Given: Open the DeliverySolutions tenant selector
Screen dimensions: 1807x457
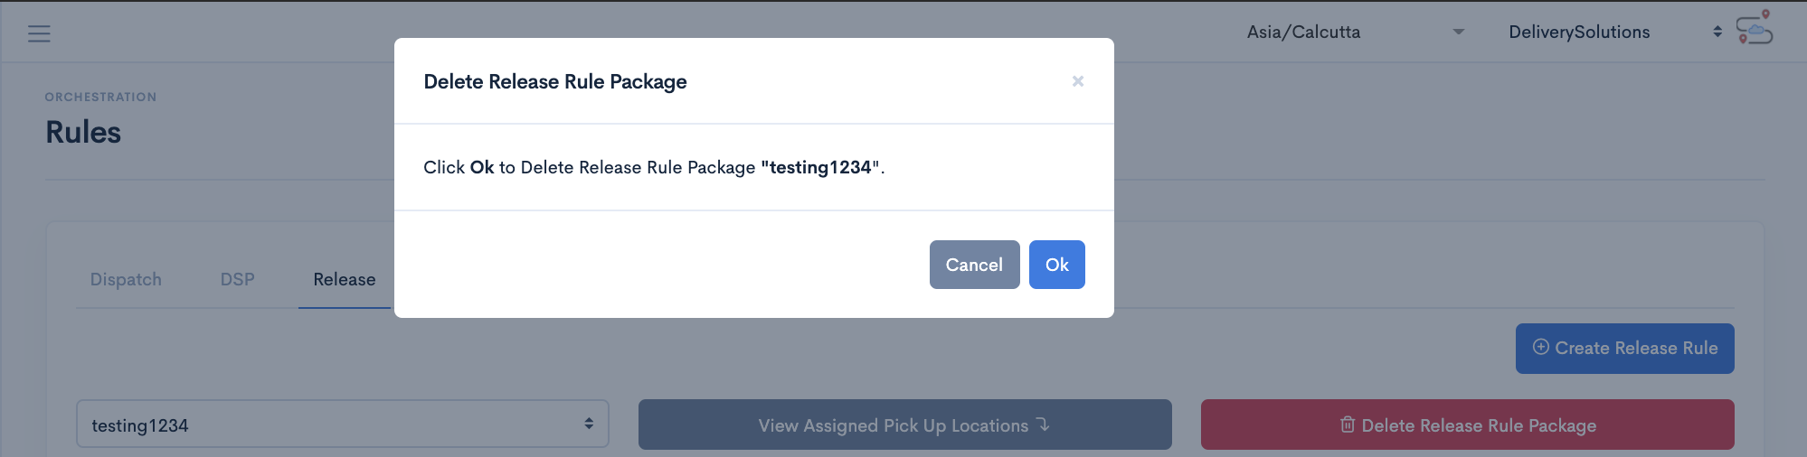Looking at the screenshot, I should click(1615, 32).
